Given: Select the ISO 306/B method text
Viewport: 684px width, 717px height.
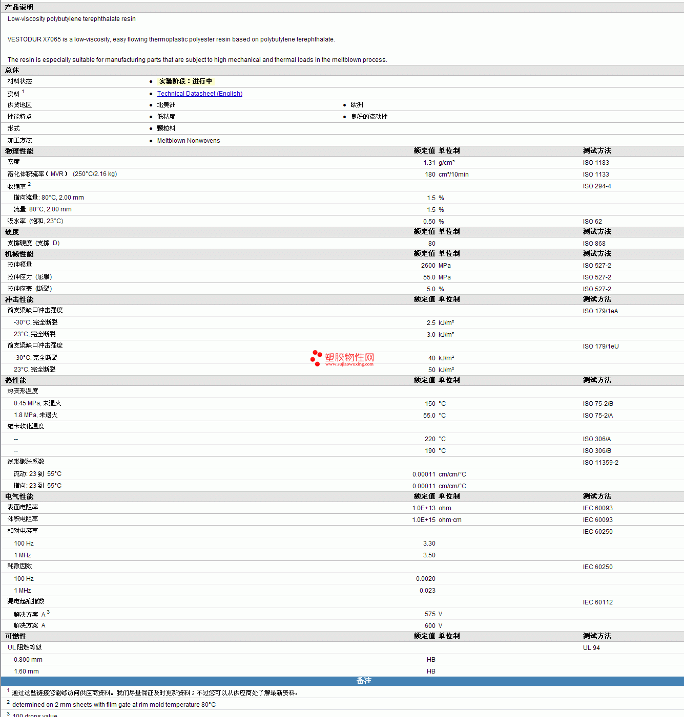Looking at the screenshot, I should [597, 451].
